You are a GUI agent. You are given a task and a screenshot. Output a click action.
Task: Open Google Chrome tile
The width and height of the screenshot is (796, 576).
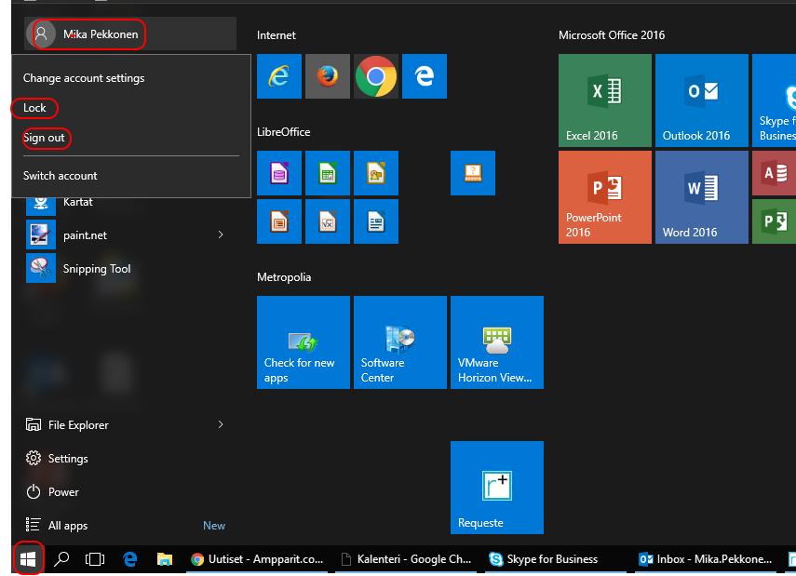(x=376, y=76)
